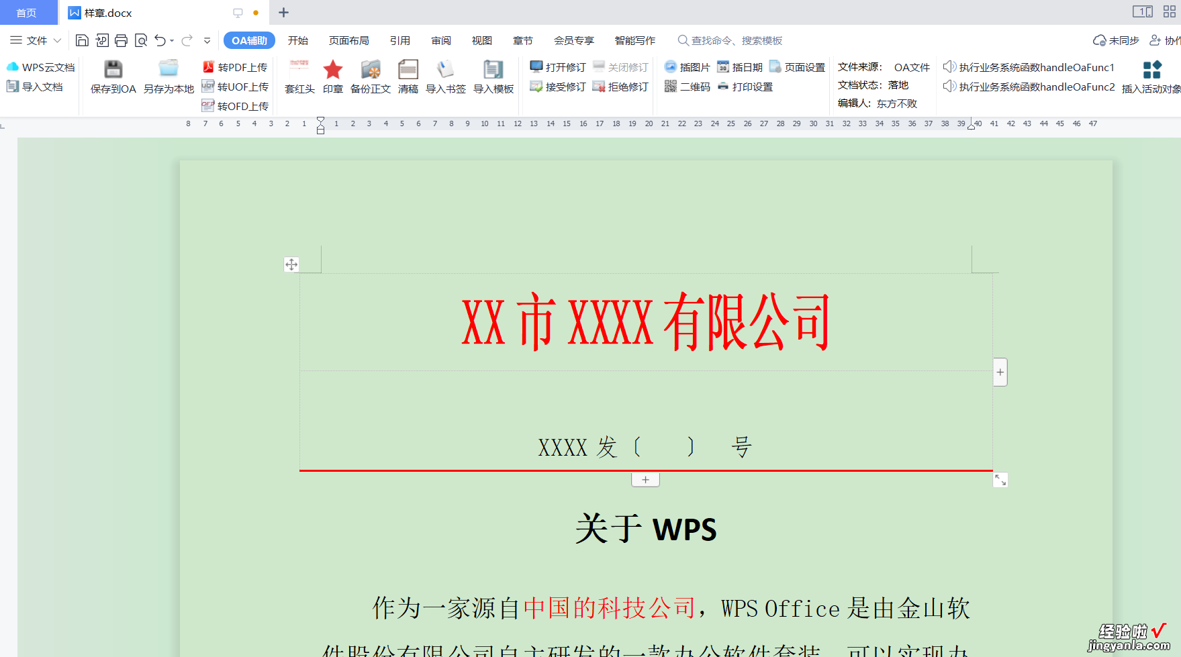The image size is (1181, 657).
Task: Open the undo history dropdown arrow
Action: click(x=172, y=41)
